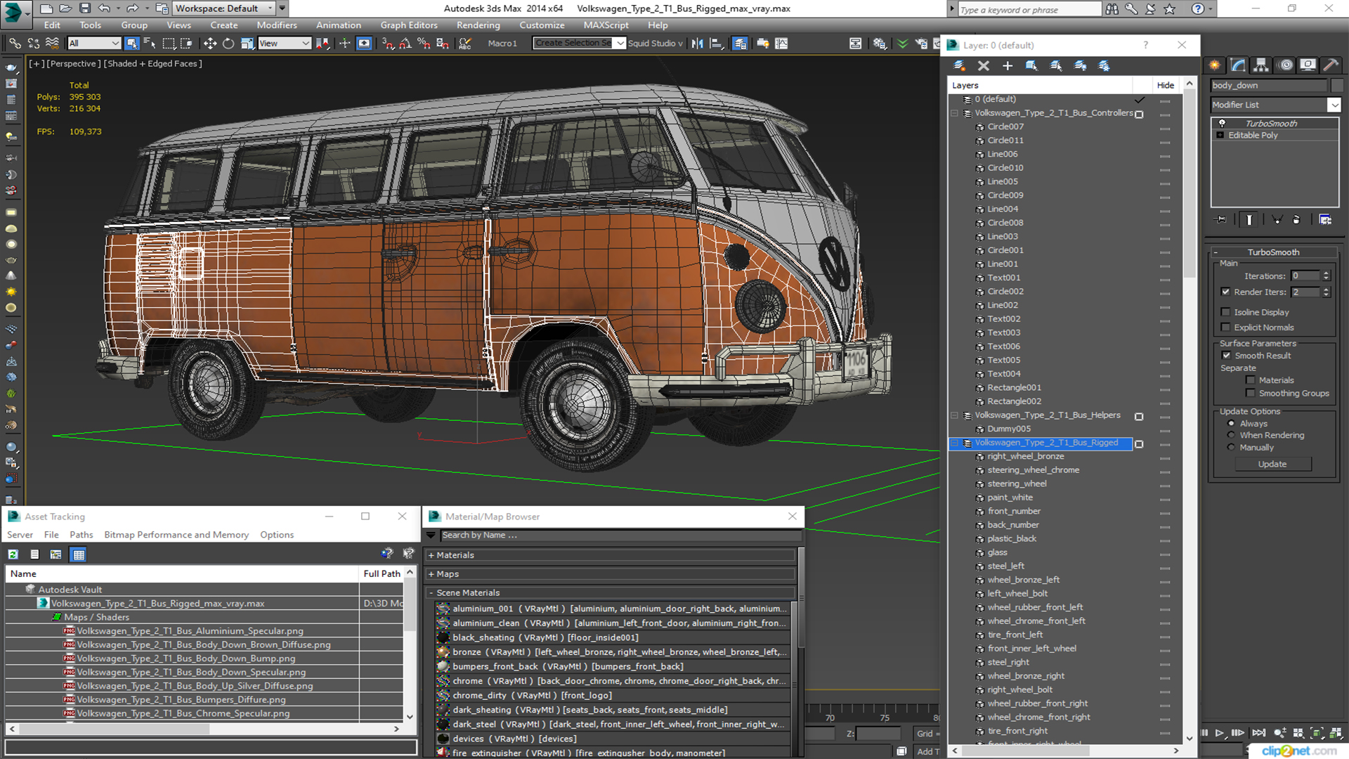Screen dimensions: 1349x759
Task: Select the Always update radio option
Action: [1231, 424]
